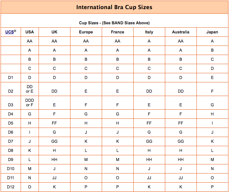Click the P cell in the Japan column
The image size is (229, 192).
[x=212, y=187]
